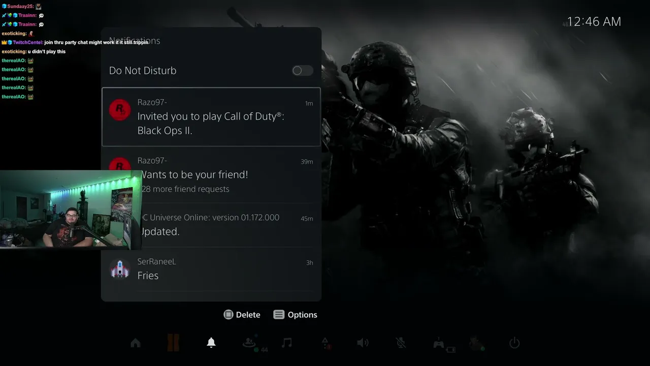Screen dimensions: 650x366
Task: Click '28 more friend requests' text
Action: click(185, 189)
